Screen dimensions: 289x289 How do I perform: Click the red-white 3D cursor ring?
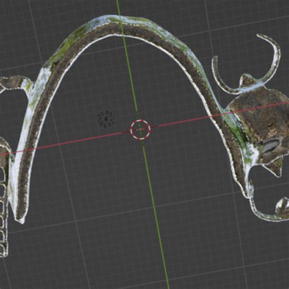(x=140, y=130)
